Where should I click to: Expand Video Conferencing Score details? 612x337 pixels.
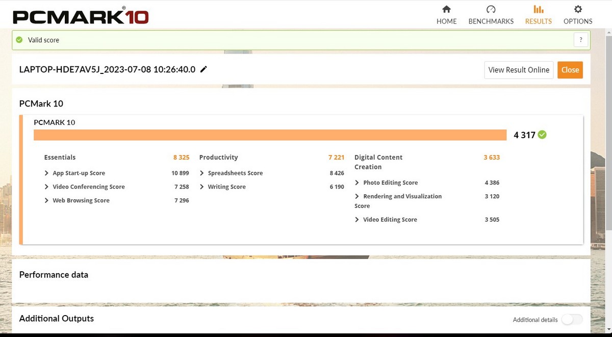47,187
